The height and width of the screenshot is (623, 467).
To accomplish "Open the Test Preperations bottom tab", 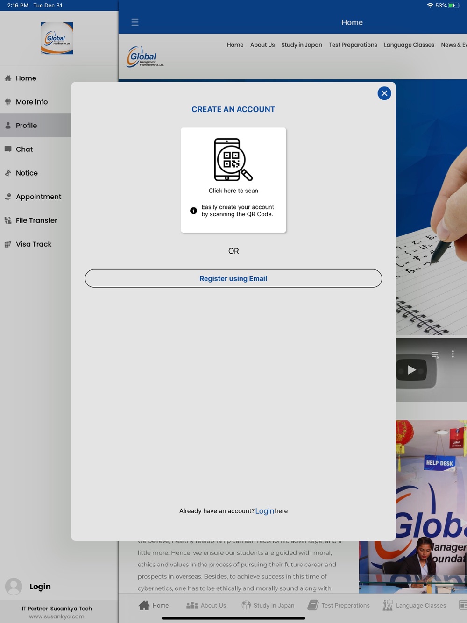I will coord(339,605).
